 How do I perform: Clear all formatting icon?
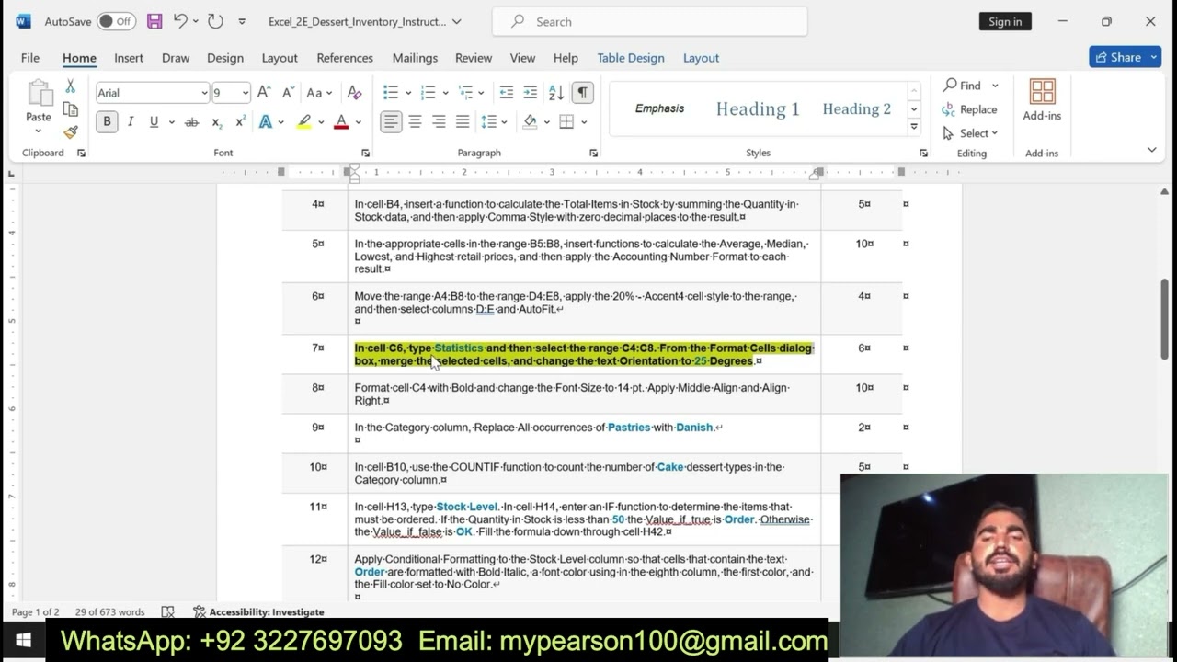coord(354,93)
